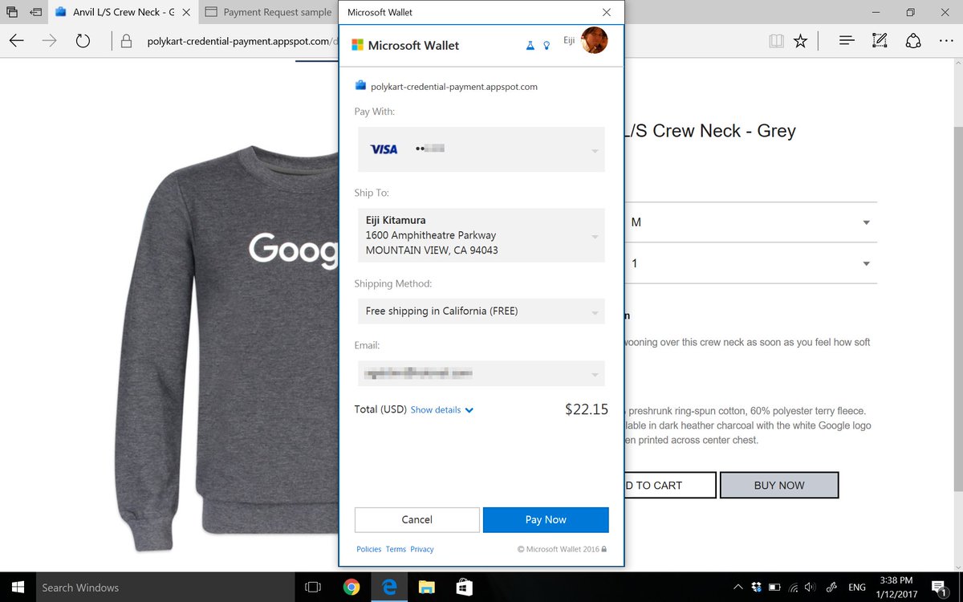The width and height of the screenshot is (963, 602).
Task: Click the Edge forward arrow
Action: (x=49, y=41)
